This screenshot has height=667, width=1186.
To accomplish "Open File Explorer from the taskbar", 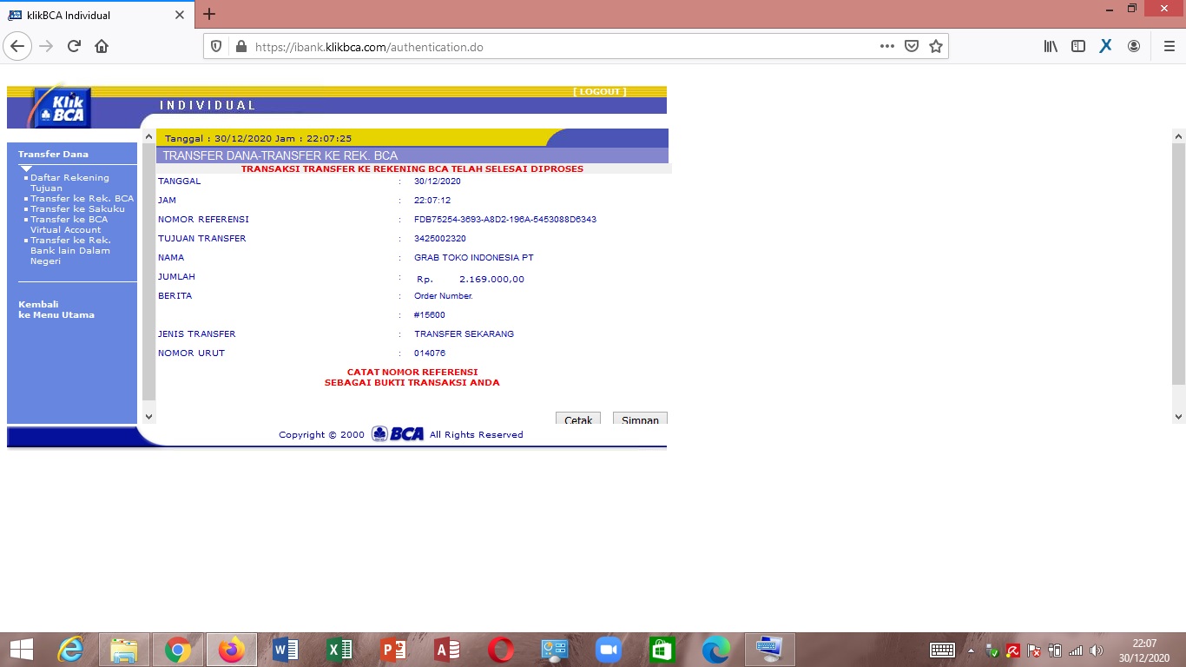I will (124, 650).
